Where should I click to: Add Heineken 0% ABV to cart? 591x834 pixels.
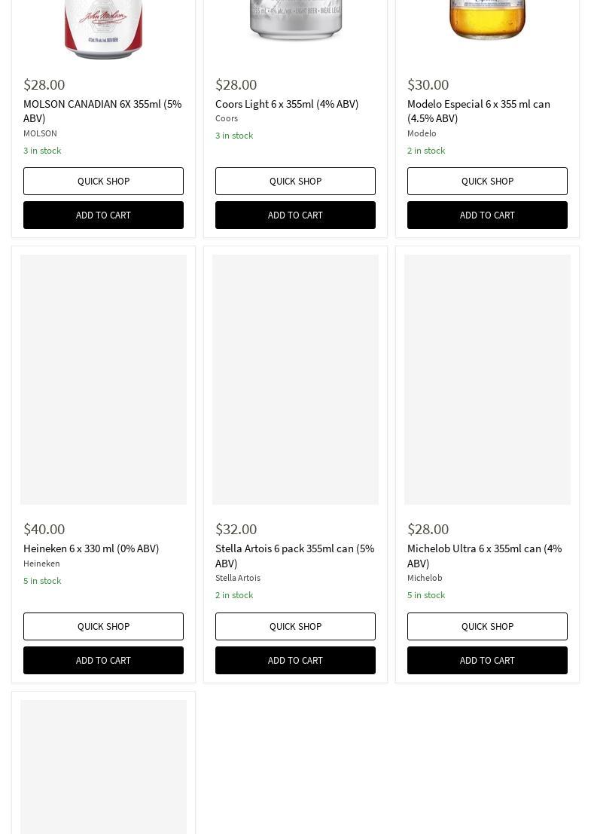(x=103, y=660)
